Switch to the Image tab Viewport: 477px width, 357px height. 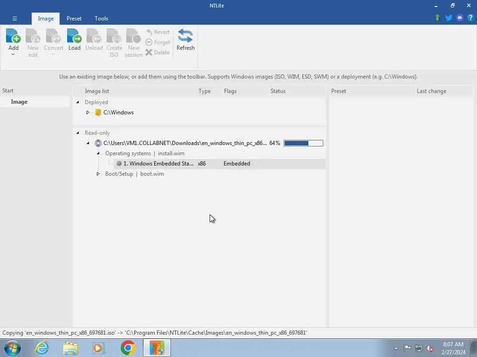point(46,19)
